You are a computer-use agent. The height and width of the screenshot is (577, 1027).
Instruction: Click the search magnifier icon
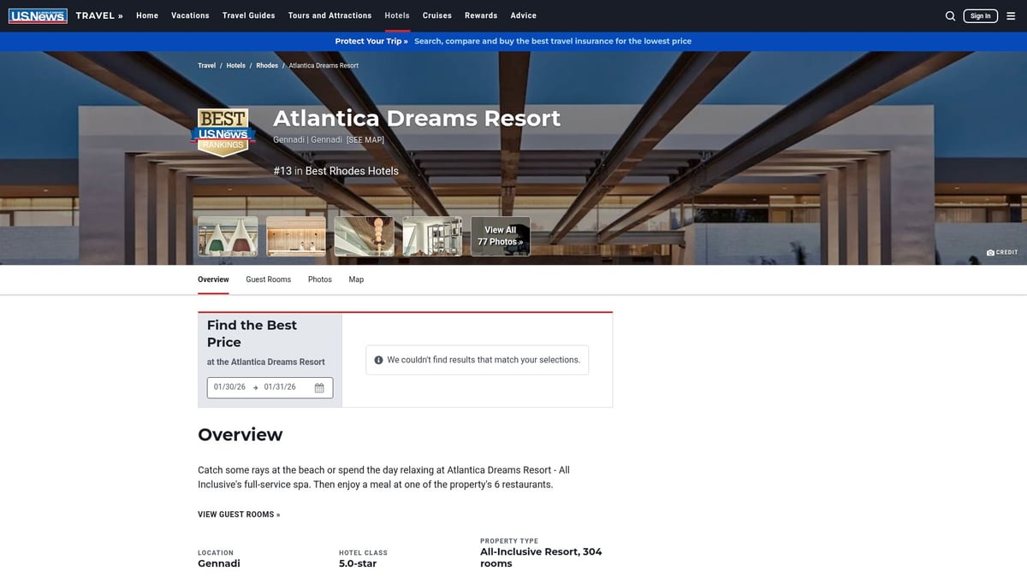[950, 15]
